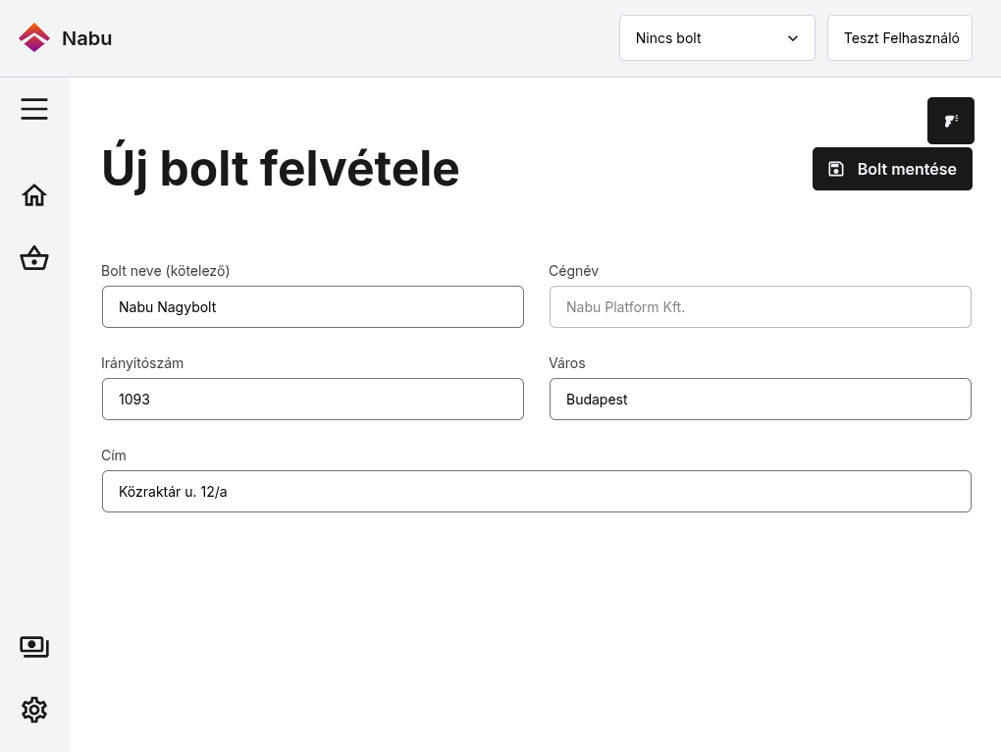This screenshot has width=1001, height=752.
Task: Click the Irányítószám label
Action: coord(142,363)
